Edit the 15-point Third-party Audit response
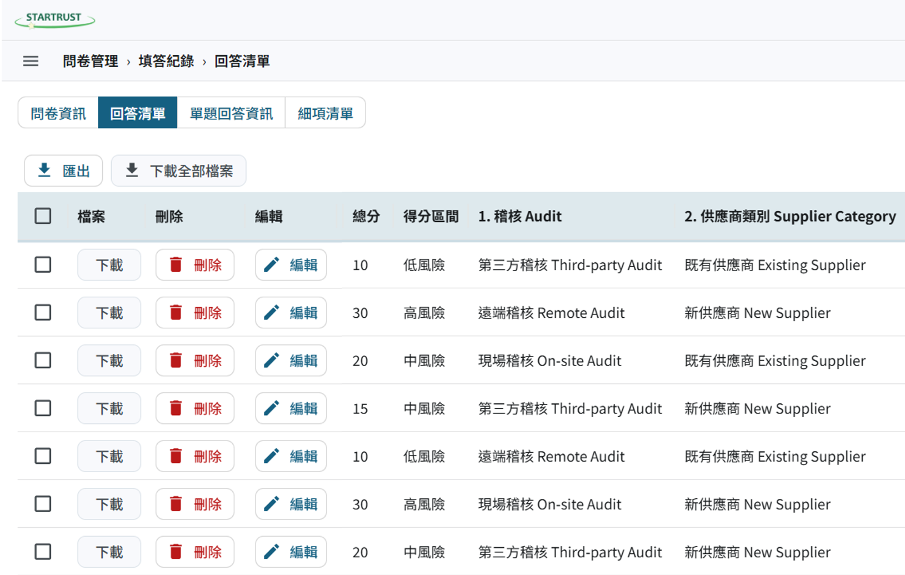 [x=291, y=408]
